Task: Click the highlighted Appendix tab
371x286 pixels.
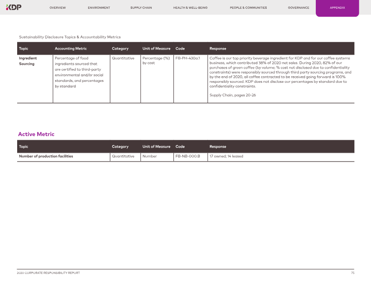Action: click(337, 8)
